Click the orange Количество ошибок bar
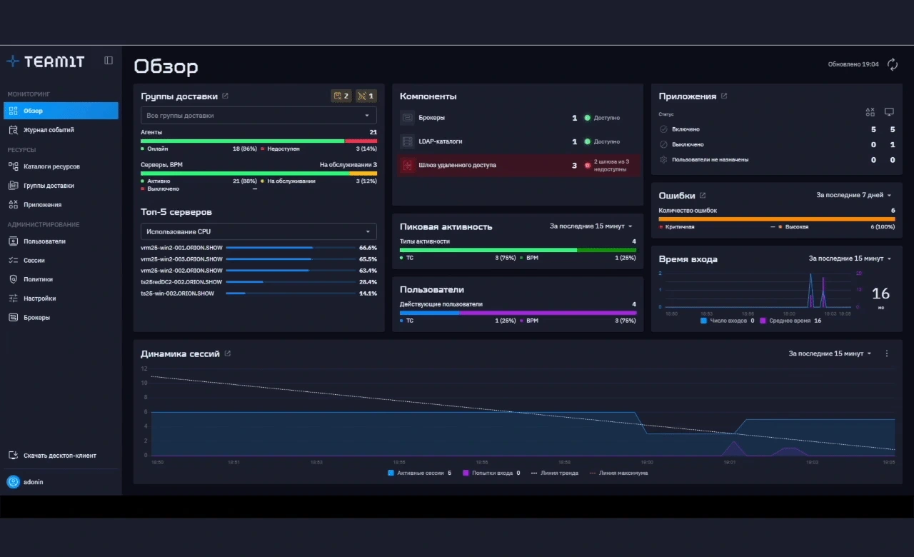914x557 pixels. tap(776, 219)
